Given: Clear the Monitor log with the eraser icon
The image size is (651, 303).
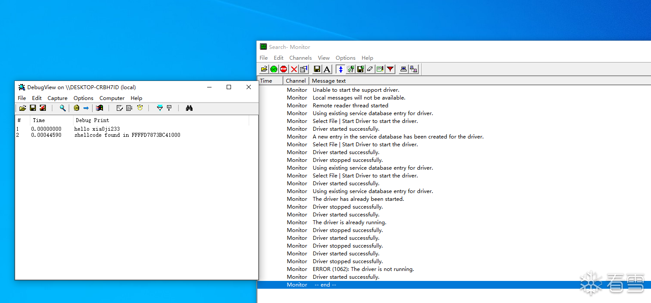Looking at the screenshot, I should point(370,69).
